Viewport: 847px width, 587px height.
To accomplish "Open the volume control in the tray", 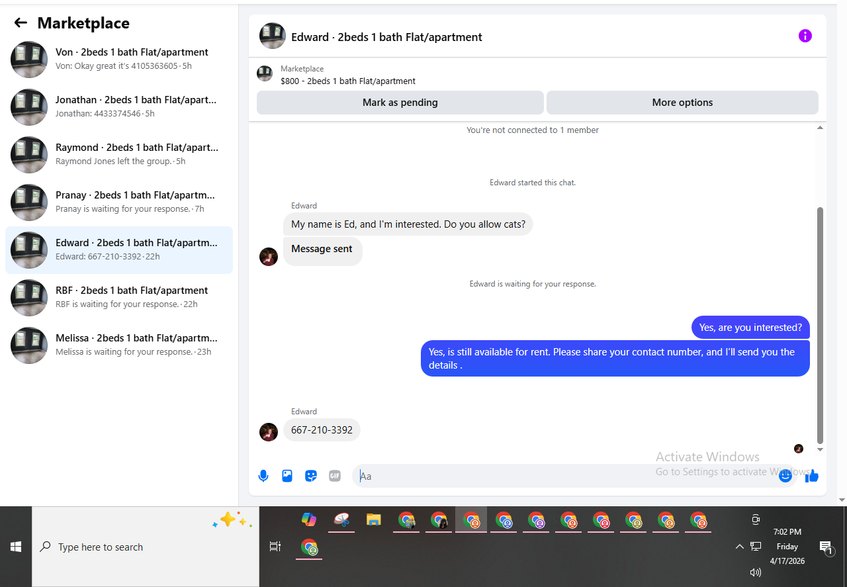I will coord(756,572).
